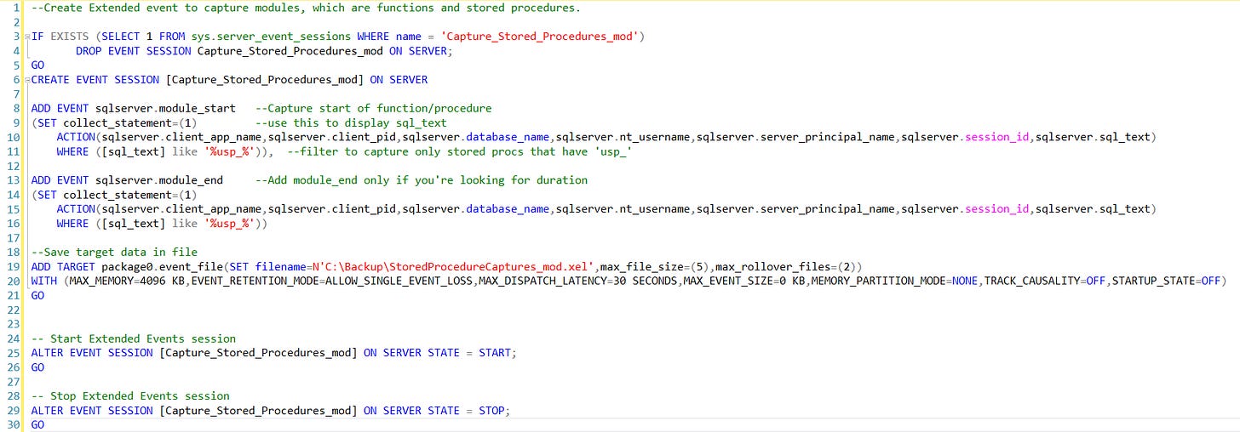Click the START keyword on line 25
This screenshot has width=1240, height=432.
pos(495,352)
